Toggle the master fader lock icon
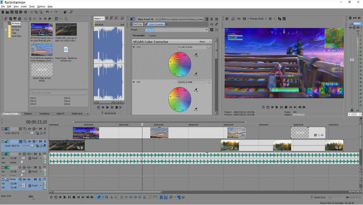 [352, 110]
